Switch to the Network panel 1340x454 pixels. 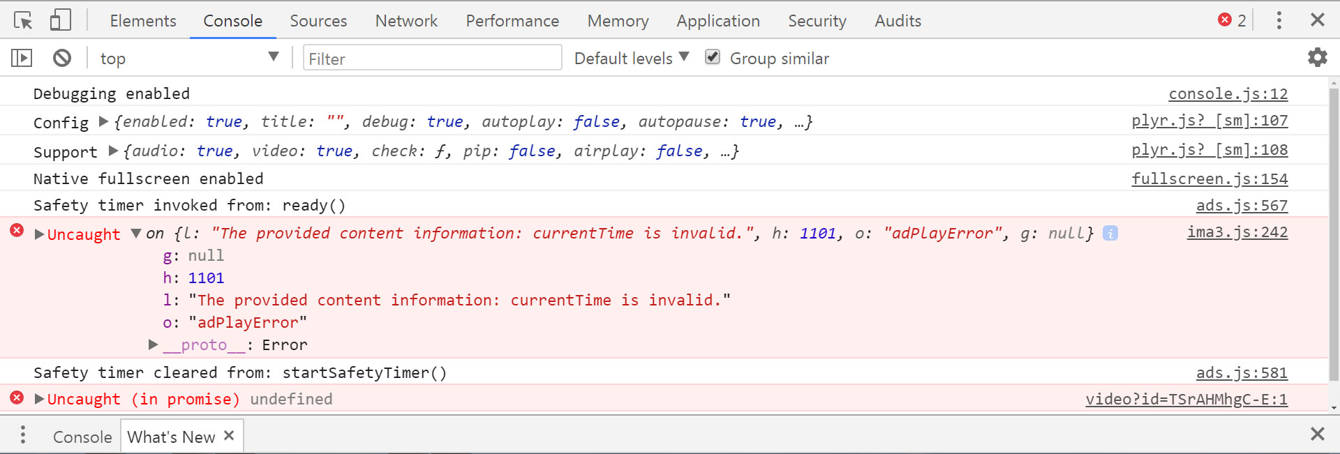pyautogui.click(x=405, y=21)
